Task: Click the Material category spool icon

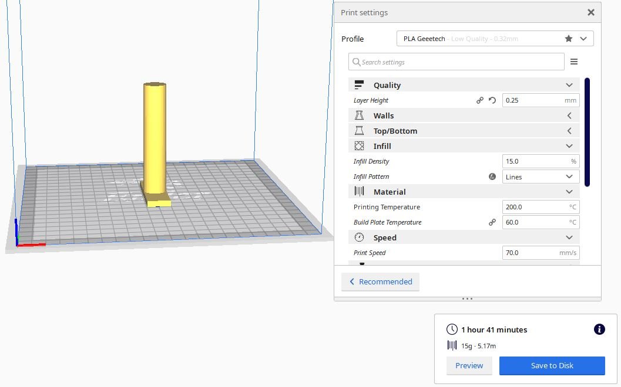Action: [x=359, y=191]
